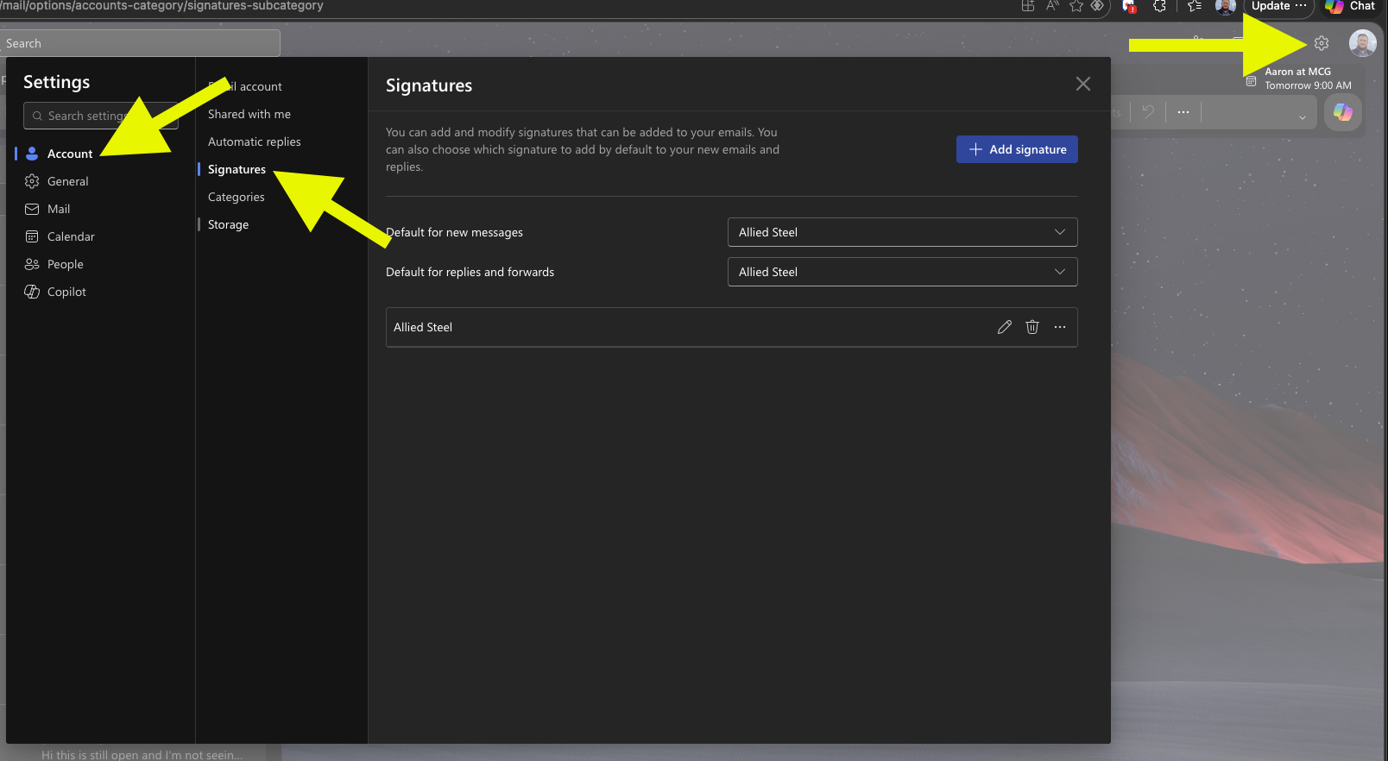Click the Add signature button

[x=1016, y=149]
